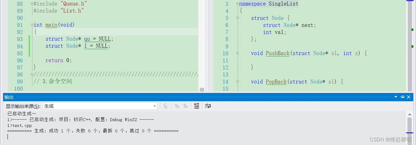Viewport: 416px width, 145px height.
Task: Collapse the int main function at line 91
Action: click(32, 25)
